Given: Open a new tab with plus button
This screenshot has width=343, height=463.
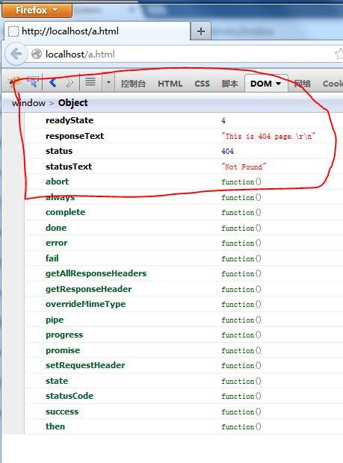Looking at the screenshot, I should coord(201,31).
